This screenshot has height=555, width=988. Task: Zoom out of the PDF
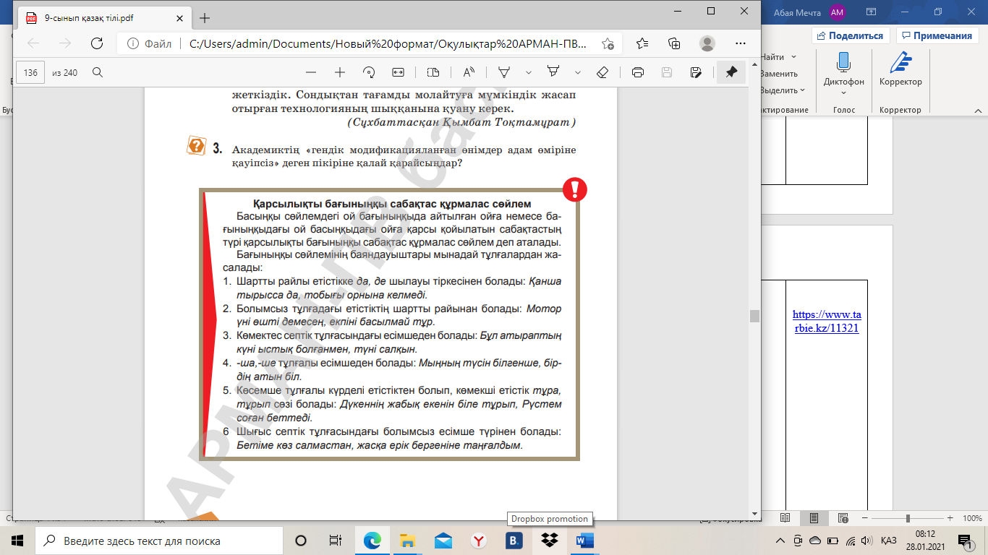pyautogui.click(x=311, y=72)
